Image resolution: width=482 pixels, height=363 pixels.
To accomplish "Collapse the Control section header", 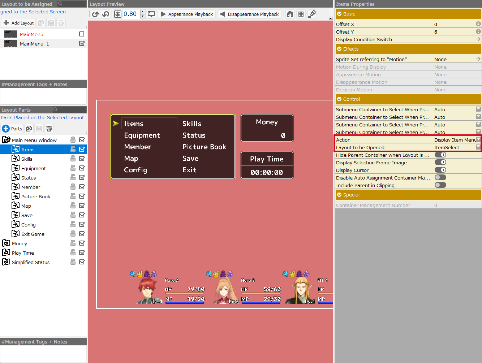I will coord(339,99).
